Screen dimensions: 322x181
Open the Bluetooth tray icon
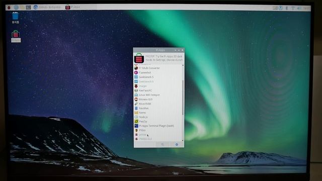287,8
